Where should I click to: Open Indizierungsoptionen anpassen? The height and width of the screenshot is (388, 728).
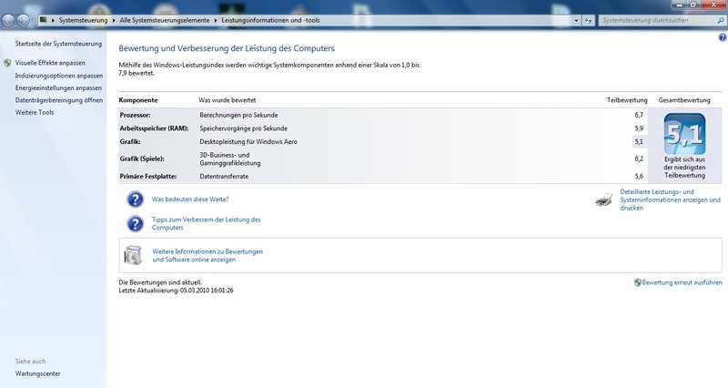(59, 76)
